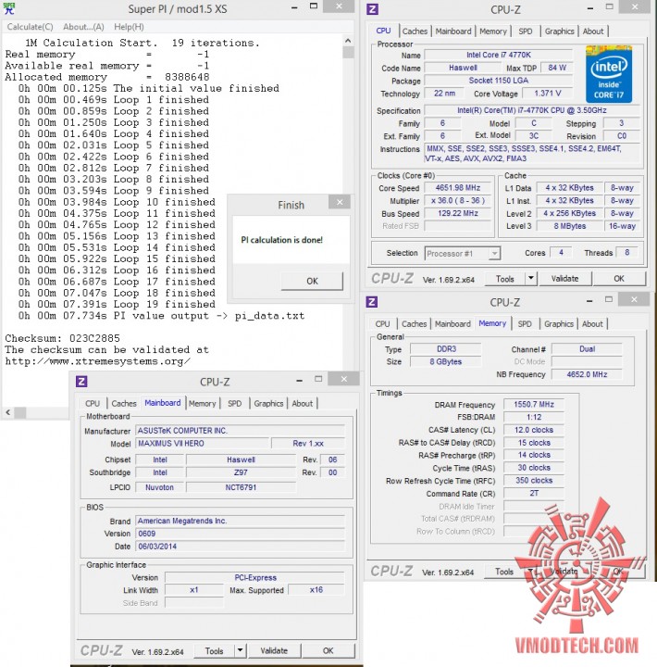Click the Checksum: 023C2885 line
The height and width of the screenshot is (667, 657).
click(63, 338)
